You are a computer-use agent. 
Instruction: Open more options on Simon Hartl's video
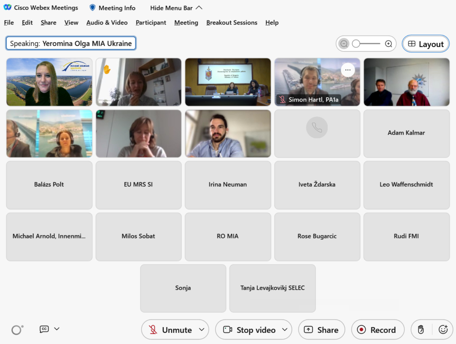[348, 70]
